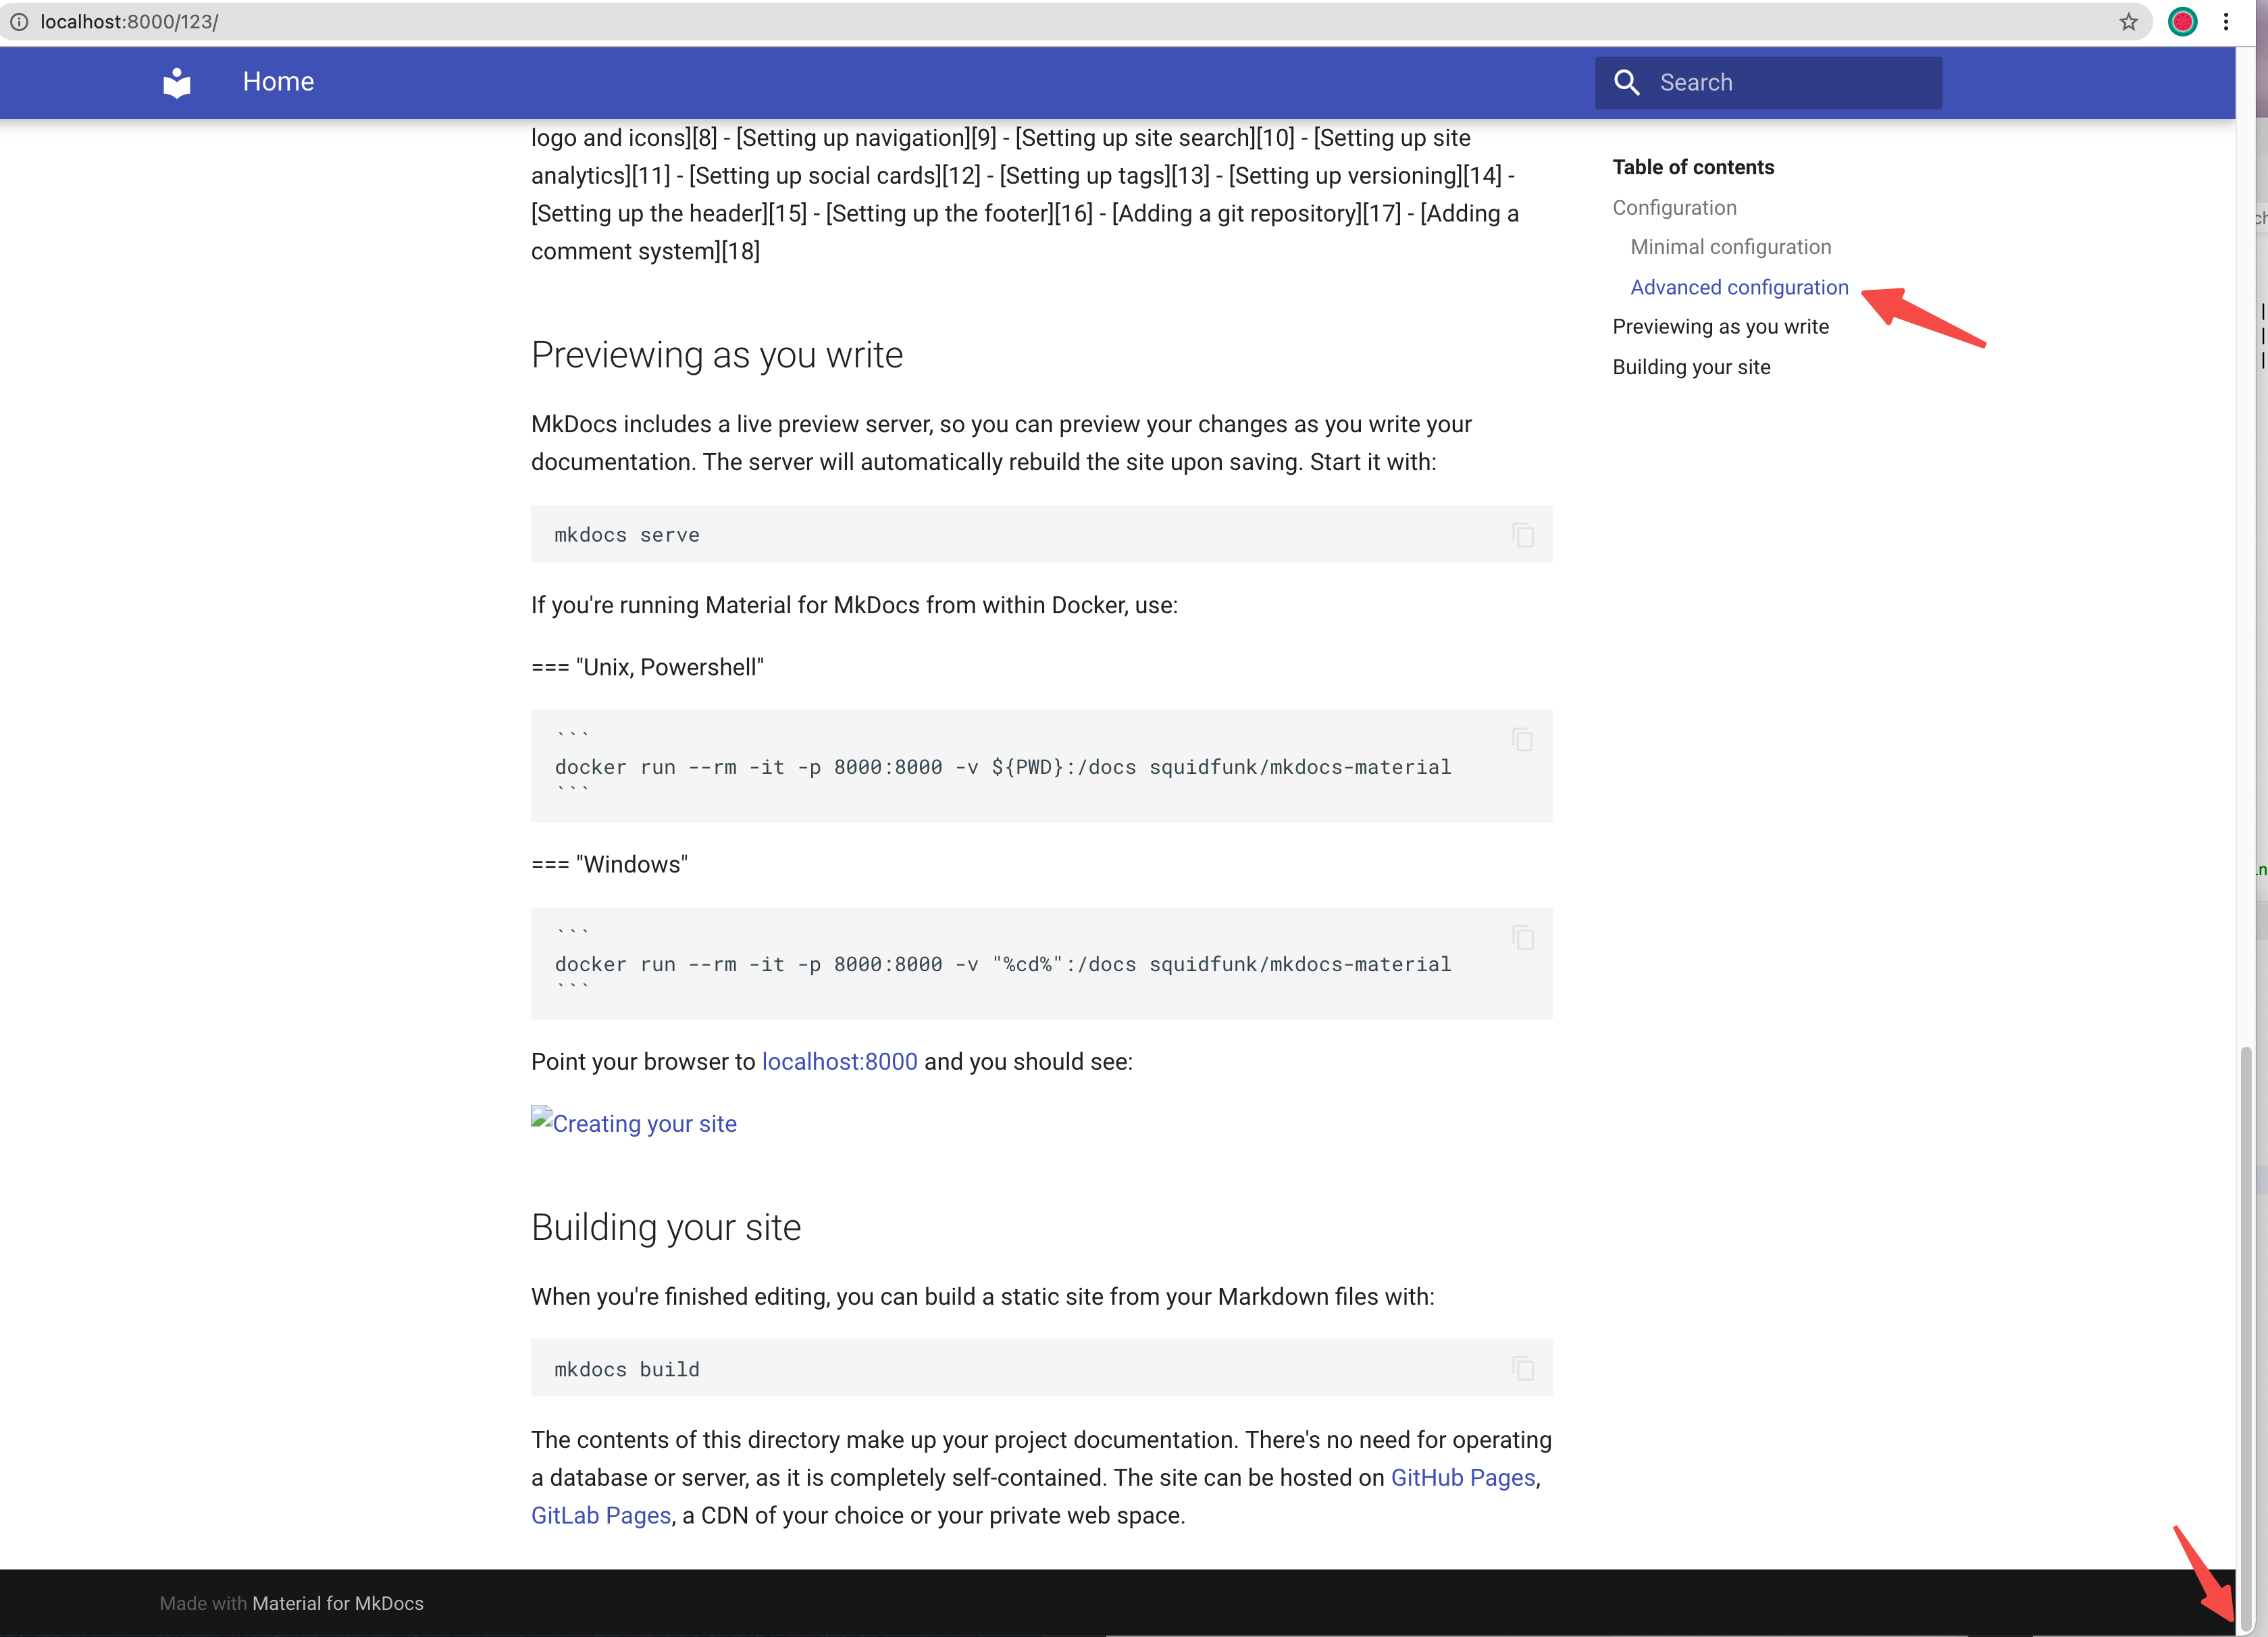Screen dimensions: 2268x1637
Task: Click the search magnifier icon
Action: tap(1627, 82)
